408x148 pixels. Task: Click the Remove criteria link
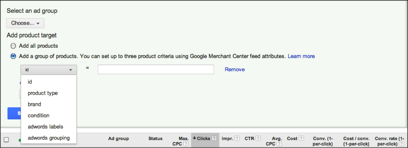tap(235, 70)
